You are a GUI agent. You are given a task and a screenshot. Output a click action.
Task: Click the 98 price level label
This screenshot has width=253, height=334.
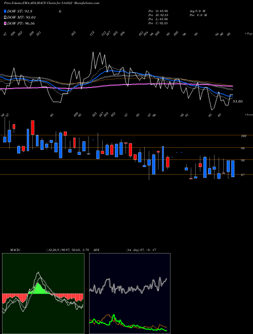coord(243,148)
